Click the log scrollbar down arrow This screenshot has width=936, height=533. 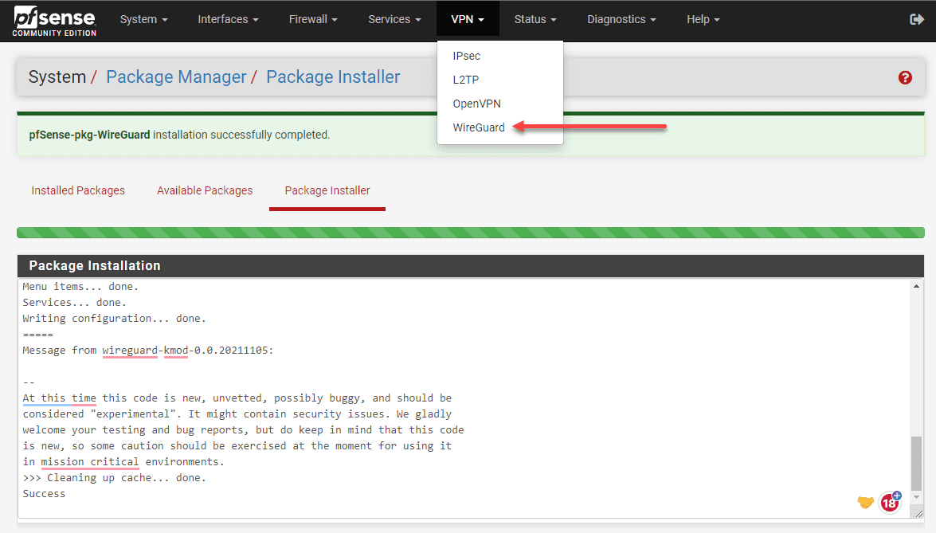pos(916,497)
